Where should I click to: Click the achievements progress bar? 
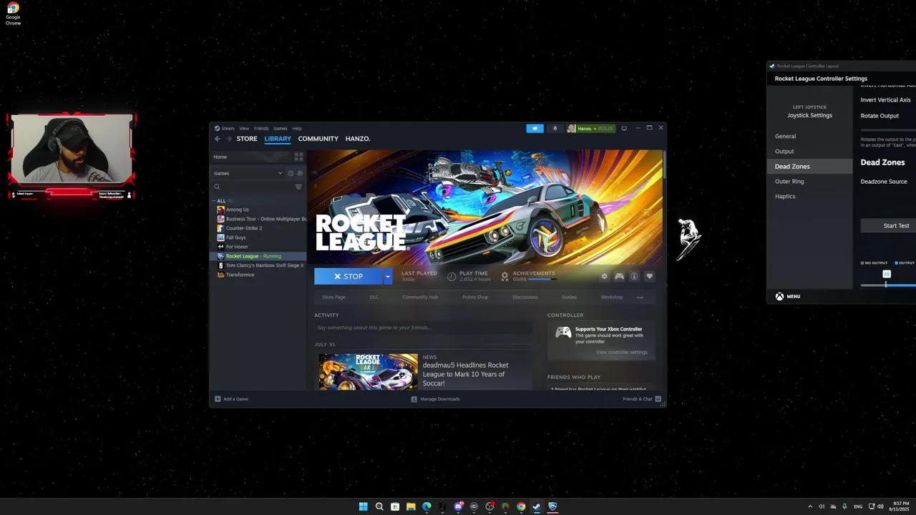[x=542, y=279]
